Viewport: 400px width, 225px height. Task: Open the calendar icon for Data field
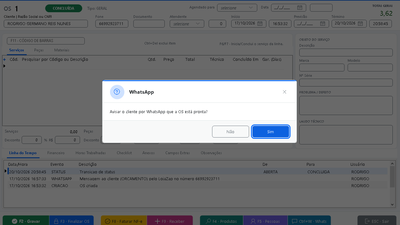300,8
